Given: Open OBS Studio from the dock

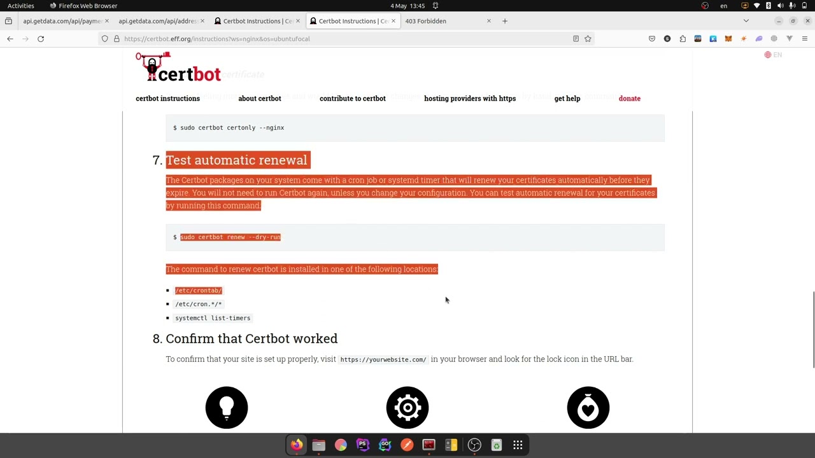Looking at the screenshot, I should 474,445.
